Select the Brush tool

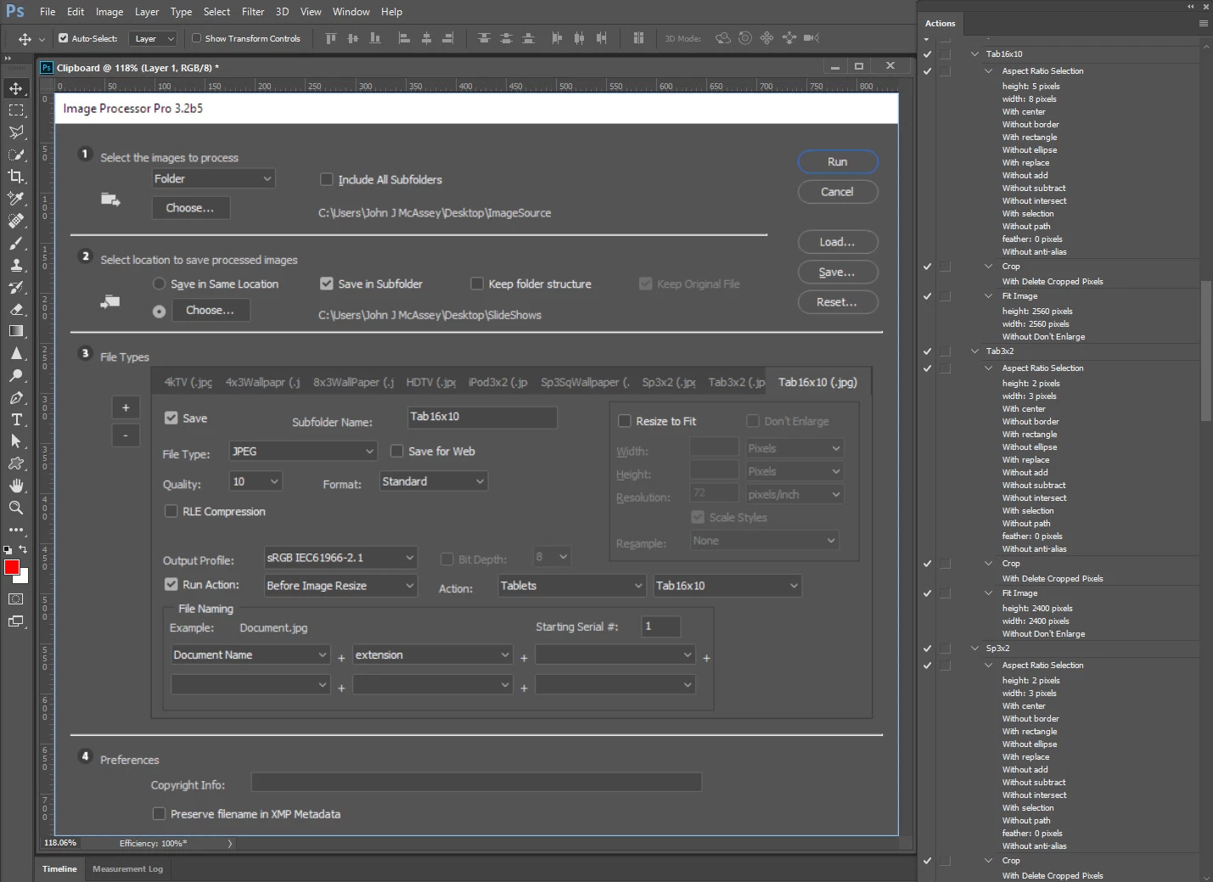[x=16, y=243]
